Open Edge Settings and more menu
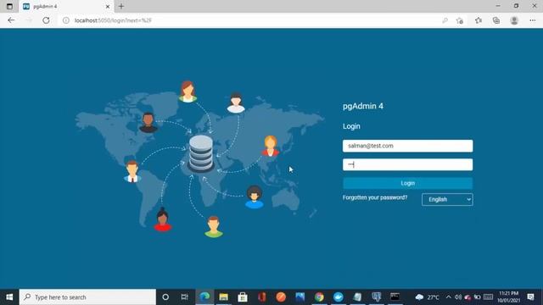Screen dimensions: 543x305 [x=533, y=20]
